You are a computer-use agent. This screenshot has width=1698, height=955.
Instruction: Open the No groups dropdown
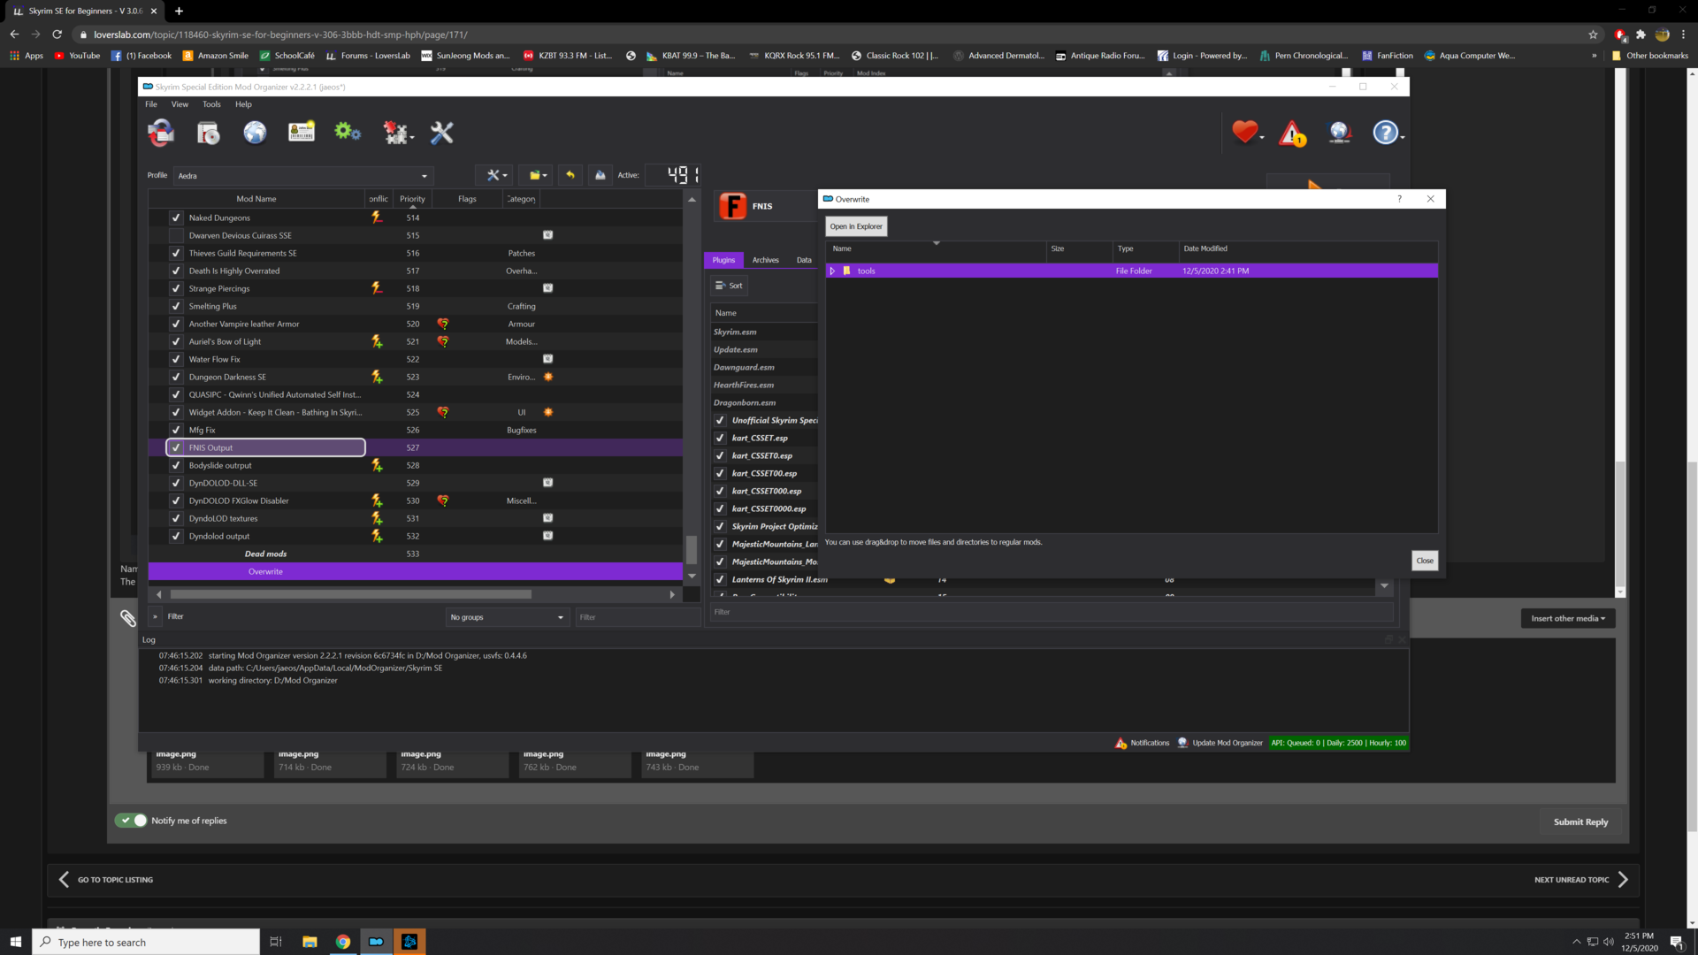pyautogui.click(x=507, y=617)
